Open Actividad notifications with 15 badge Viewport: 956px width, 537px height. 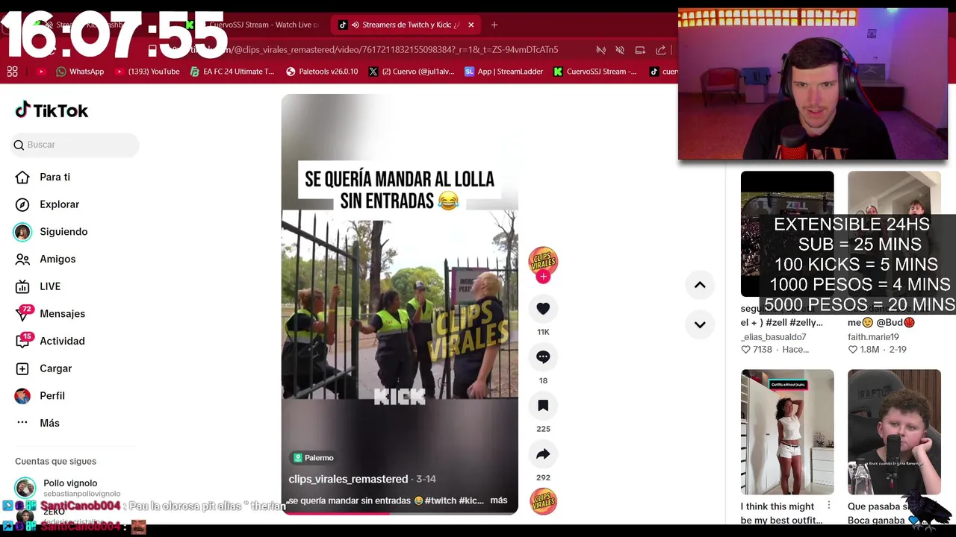click(x=50, y=341)
